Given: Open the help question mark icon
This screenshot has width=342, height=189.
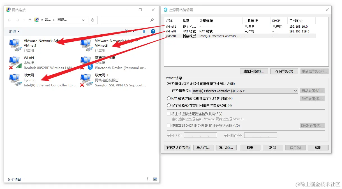Looking at the screenshot, I should pyautogui.click(x=153, y=31).
